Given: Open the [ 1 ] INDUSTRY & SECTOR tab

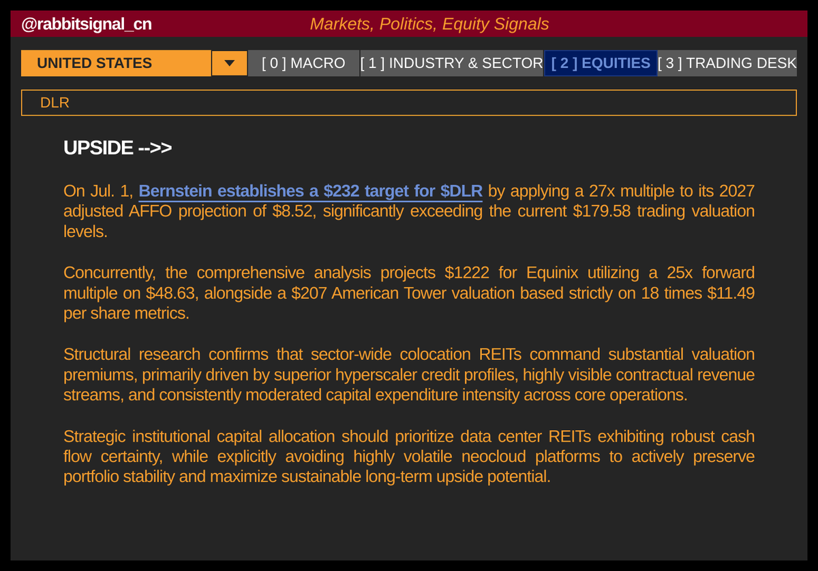Looking at the screenshot, I should point(451,63).
